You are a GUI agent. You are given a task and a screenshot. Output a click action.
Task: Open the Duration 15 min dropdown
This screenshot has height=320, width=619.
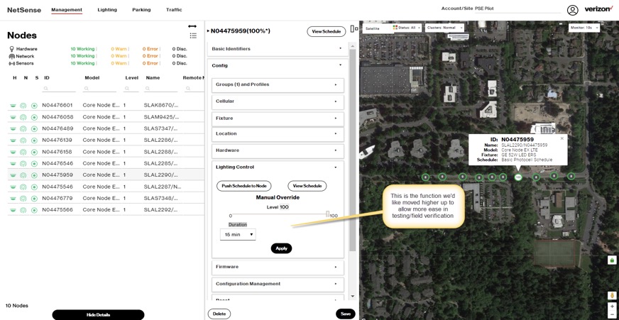point(238,234)
